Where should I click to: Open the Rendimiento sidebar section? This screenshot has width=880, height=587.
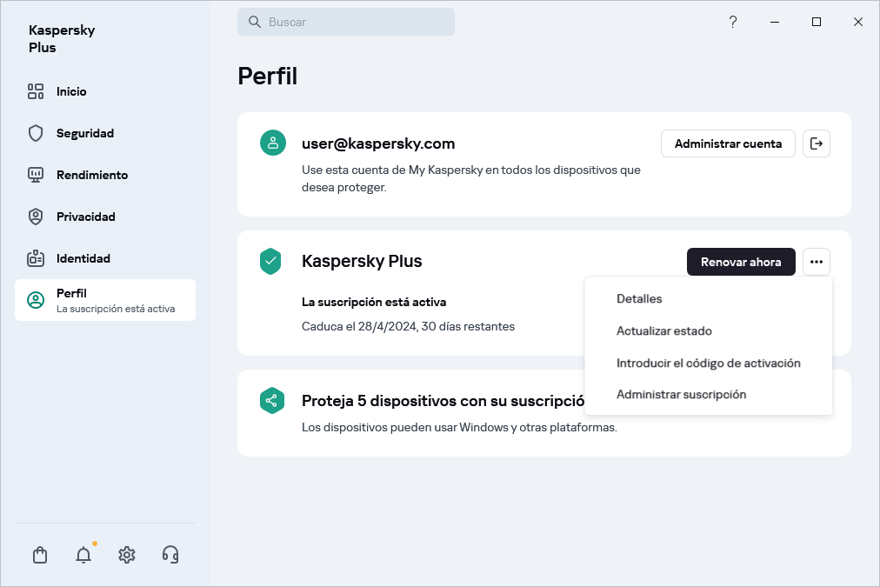(91, 175)
